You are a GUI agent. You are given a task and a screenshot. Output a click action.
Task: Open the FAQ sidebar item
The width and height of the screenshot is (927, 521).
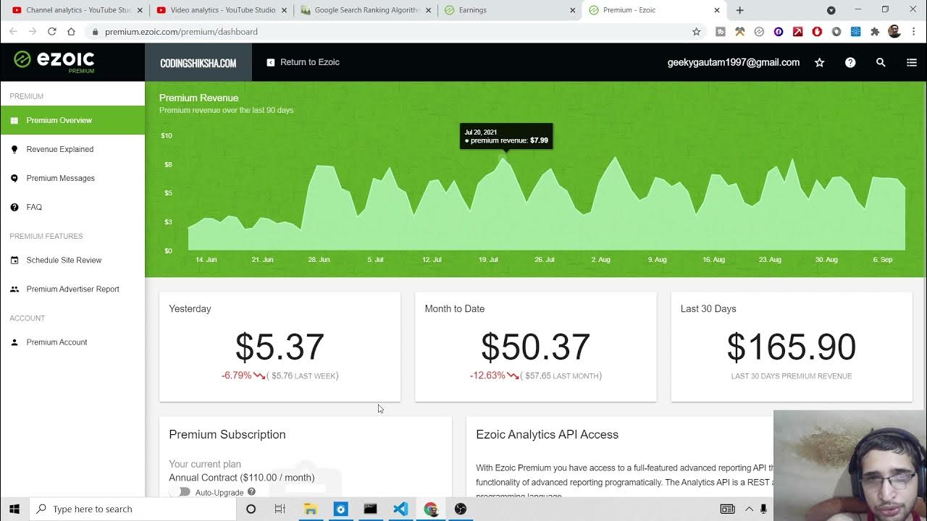(34, 207)
